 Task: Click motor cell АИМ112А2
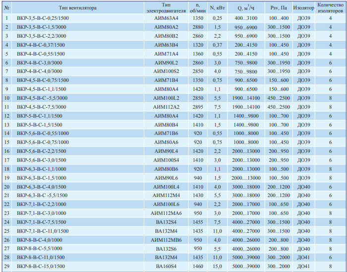[166, 107]
